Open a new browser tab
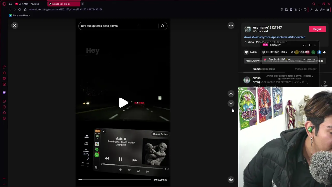This screenshot has height=187, width=332. (82, 4)
